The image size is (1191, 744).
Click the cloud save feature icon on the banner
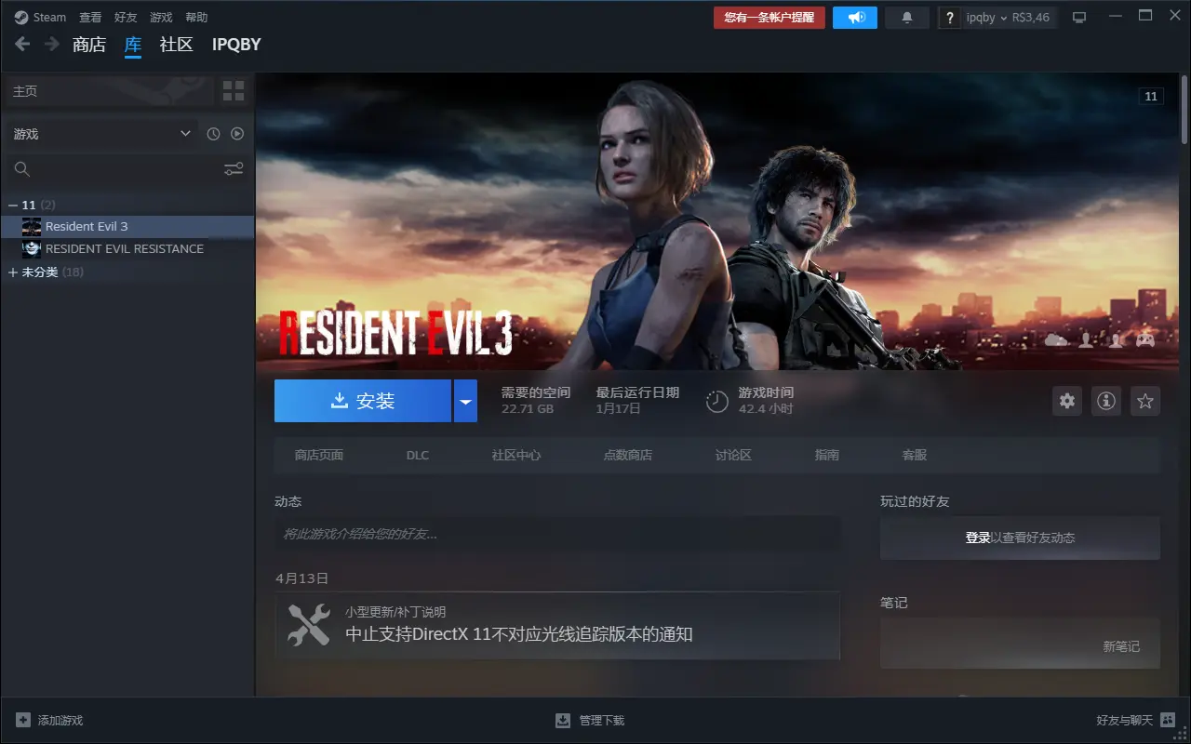[x=1056, y=340]
